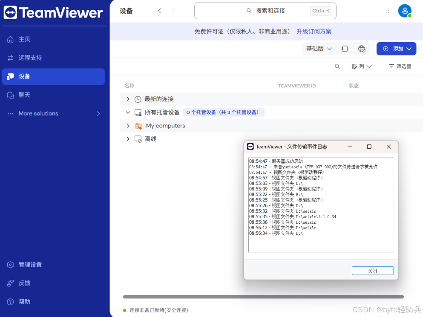Select the 设备 devices section

tap(53, 76)
